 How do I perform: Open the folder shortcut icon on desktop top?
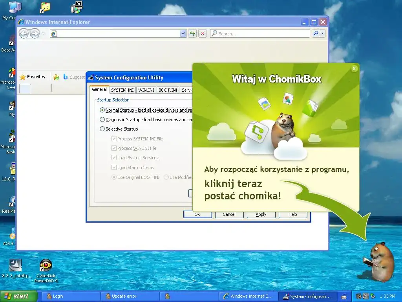click(45, 7)
